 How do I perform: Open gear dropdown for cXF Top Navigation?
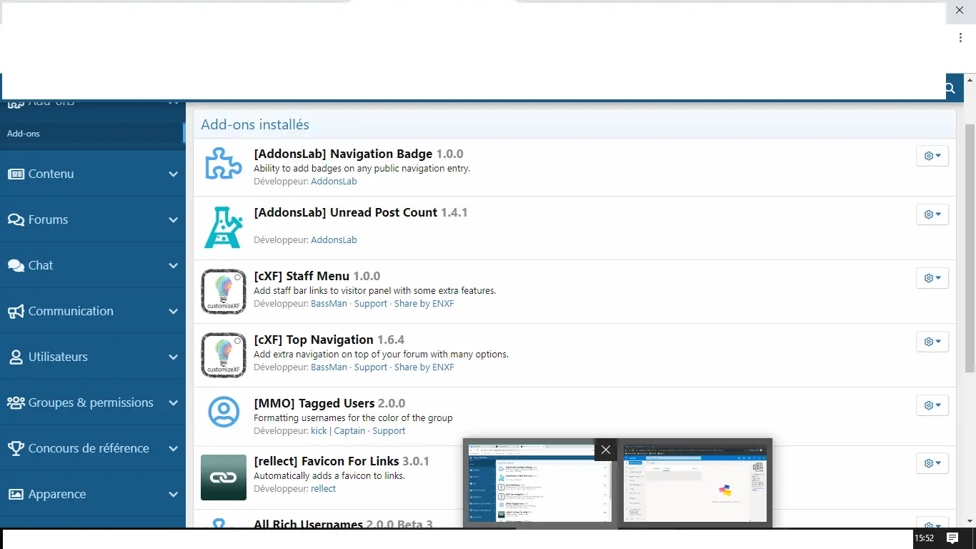point(932,342)
